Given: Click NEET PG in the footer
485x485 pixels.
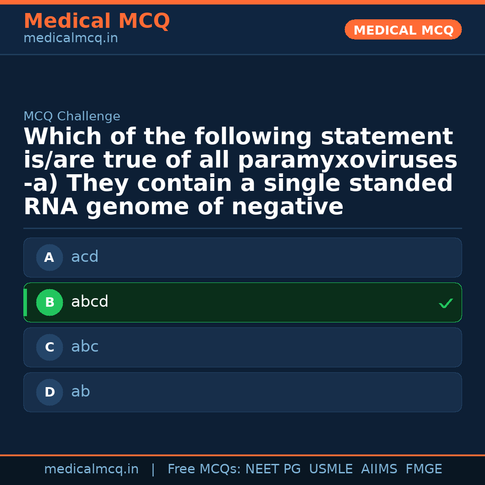Looking at the screenshot, I should [273, 468].
